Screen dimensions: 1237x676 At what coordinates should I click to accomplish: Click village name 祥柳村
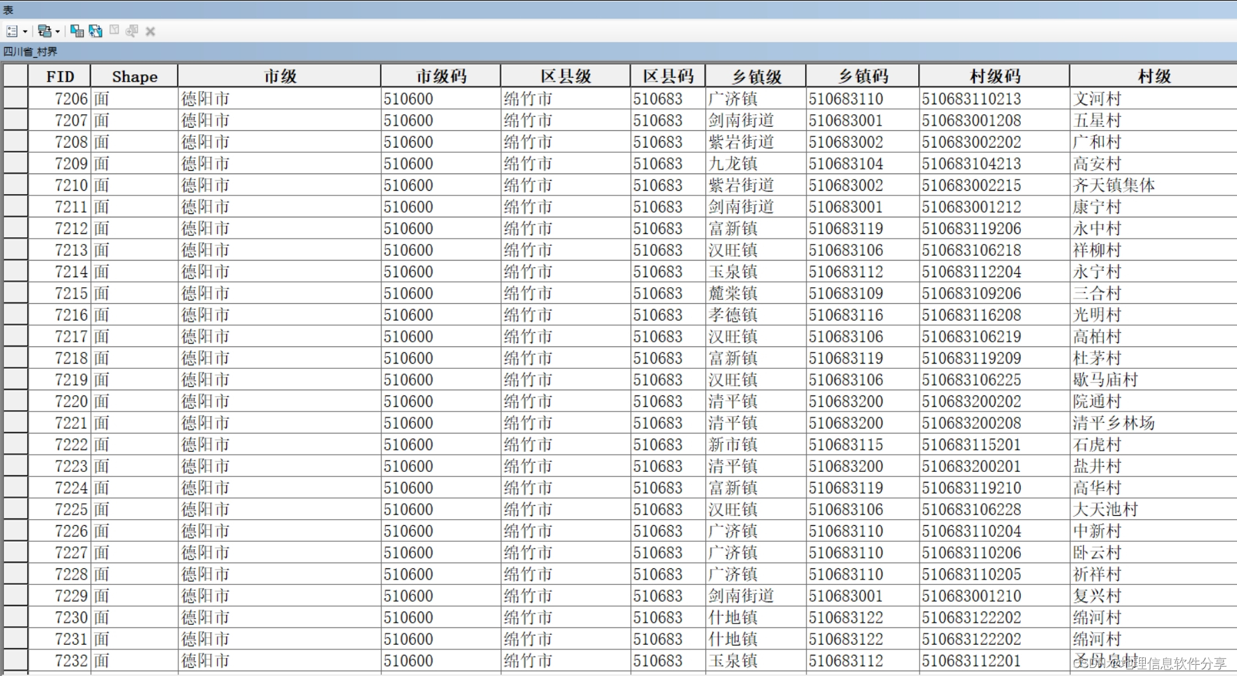(x=1097, y=250)
